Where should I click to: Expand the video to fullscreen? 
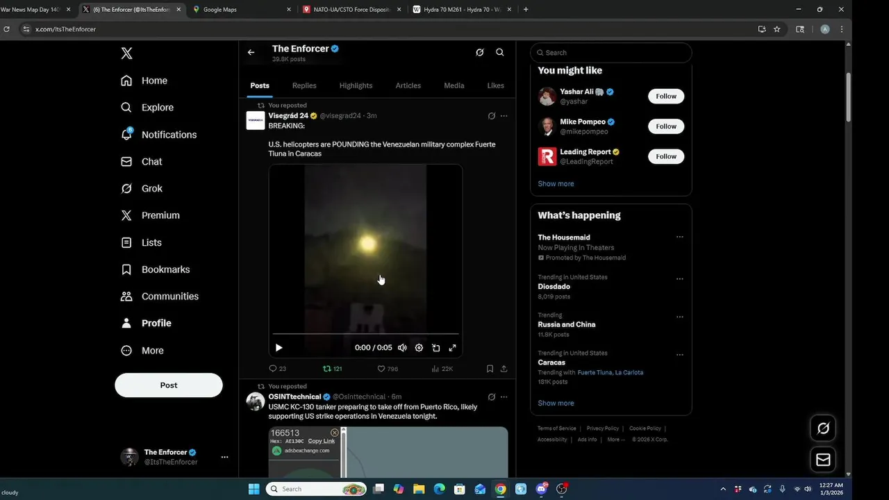tap(452, 348)
